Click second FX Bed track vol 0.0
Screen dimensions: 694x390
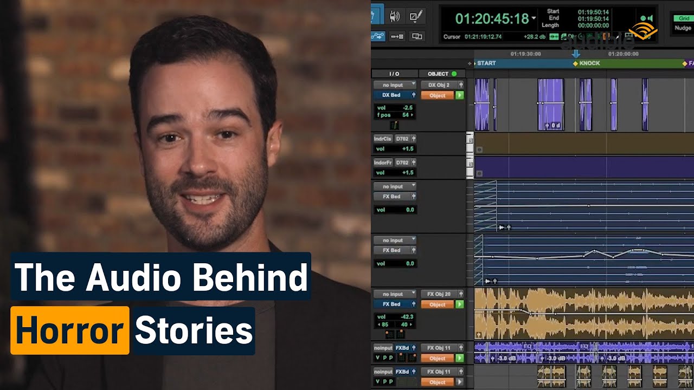point(409,264)
